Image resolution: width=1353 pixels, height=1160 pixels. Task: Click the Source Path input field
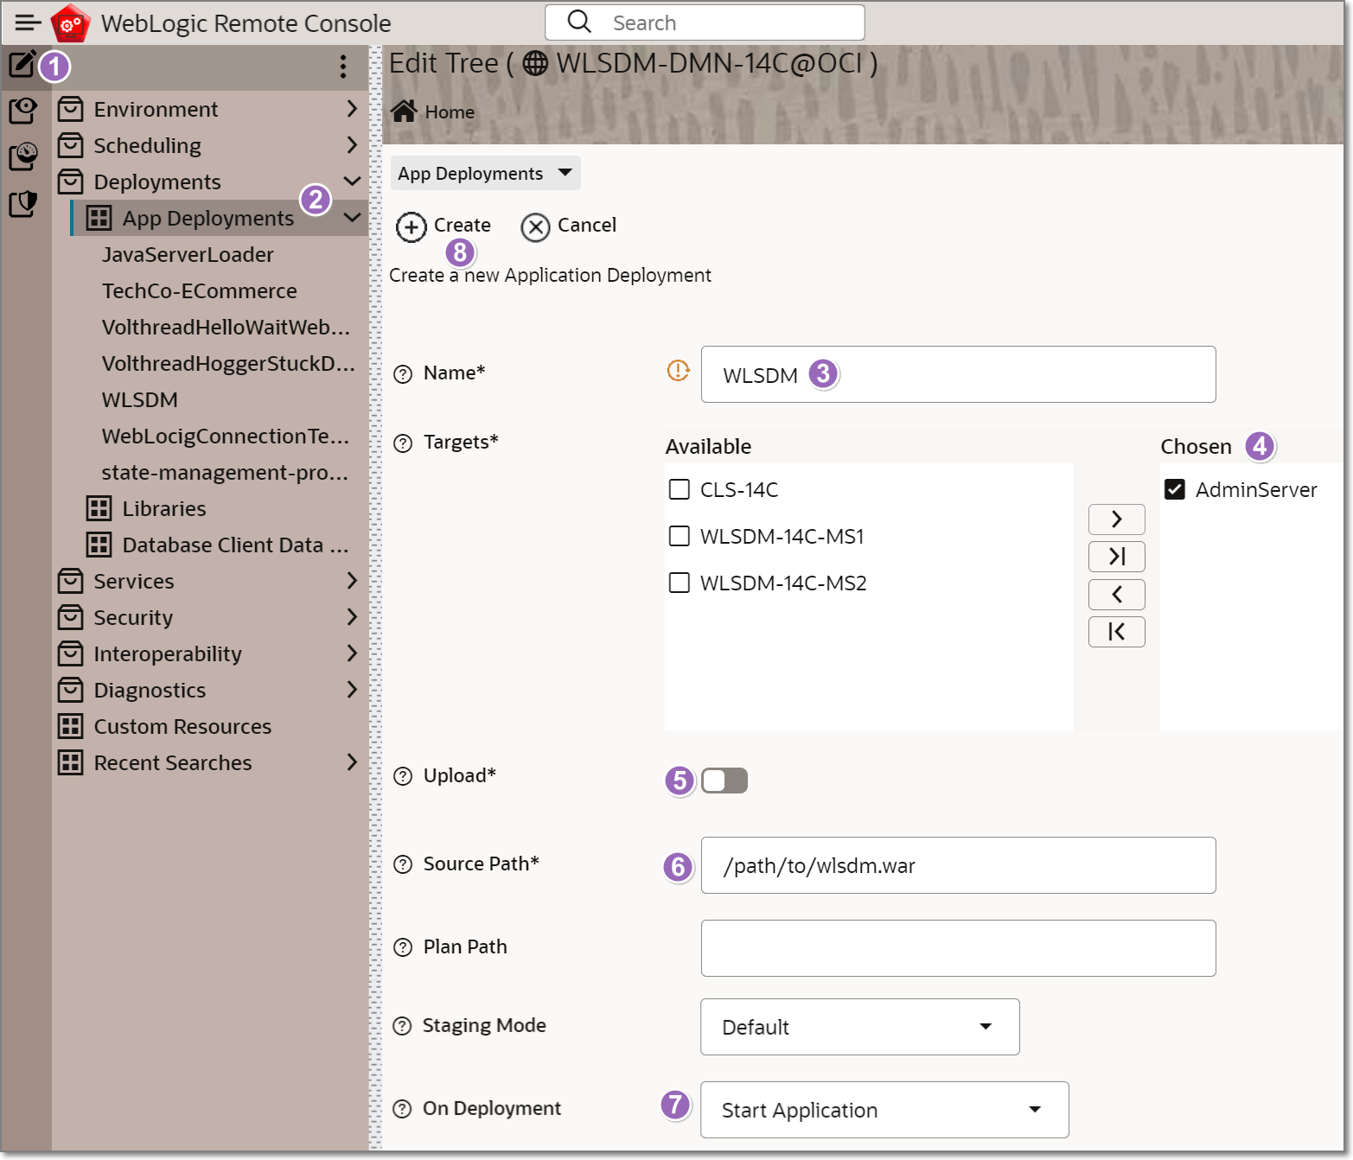tap(958, 865)
